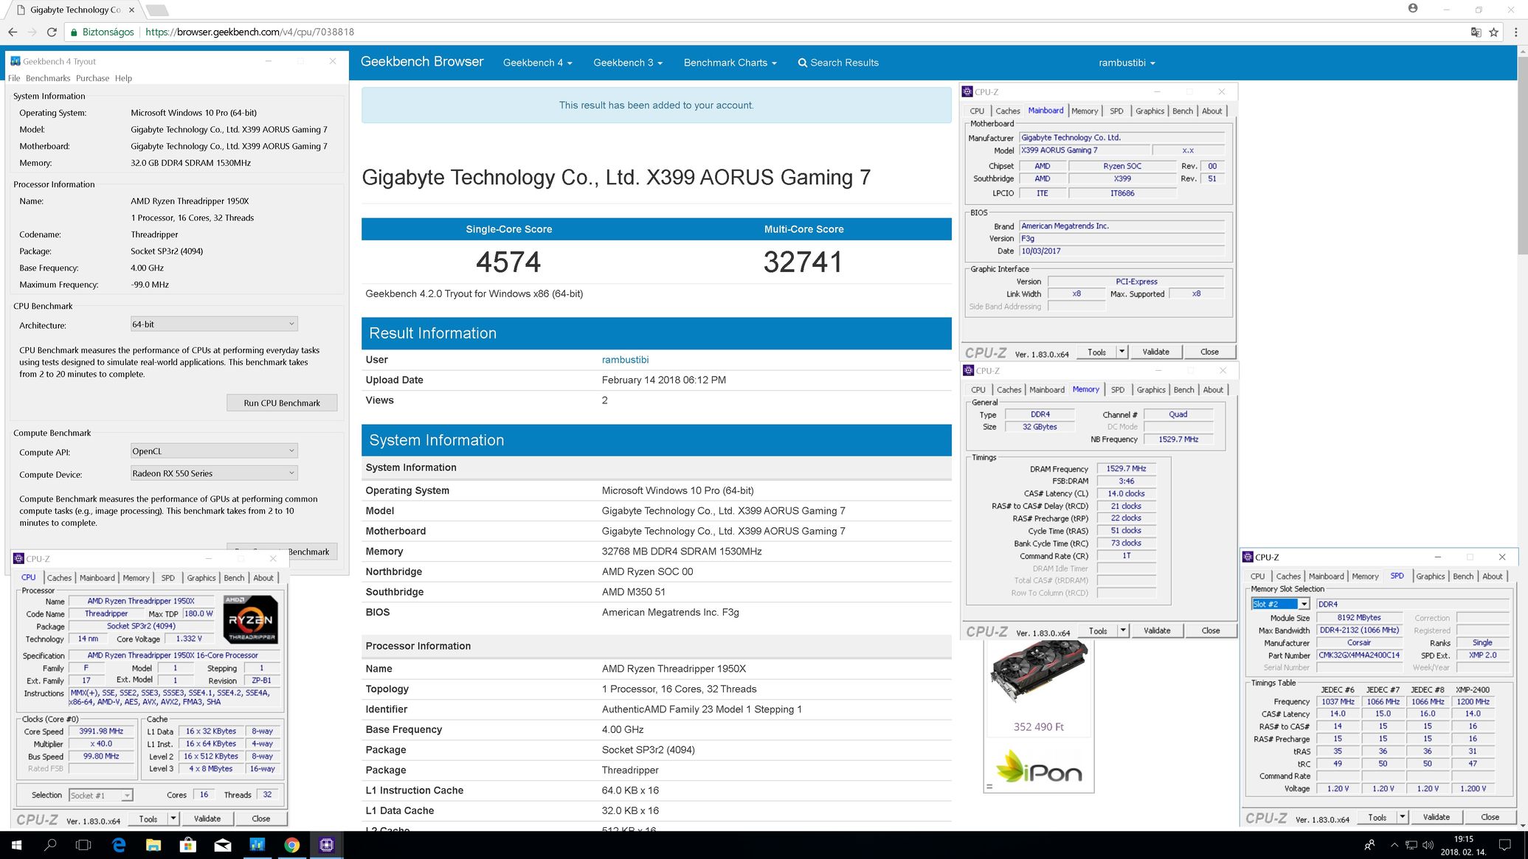Click the browser address bar URL
The image size is (1528, 859).
[249, 32]
